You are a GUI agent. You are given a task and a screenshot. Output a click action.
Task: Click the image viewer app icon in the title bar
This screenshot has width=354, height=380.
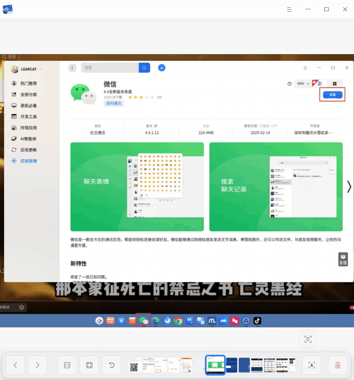pos(8,9)
